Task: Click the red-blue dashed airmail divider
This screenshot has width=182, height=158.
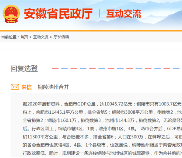Action: coord(117,68)
